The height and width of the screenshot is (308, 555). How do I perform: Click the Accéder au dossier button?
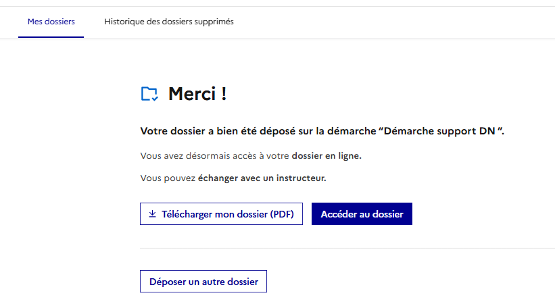pos(362,214)
